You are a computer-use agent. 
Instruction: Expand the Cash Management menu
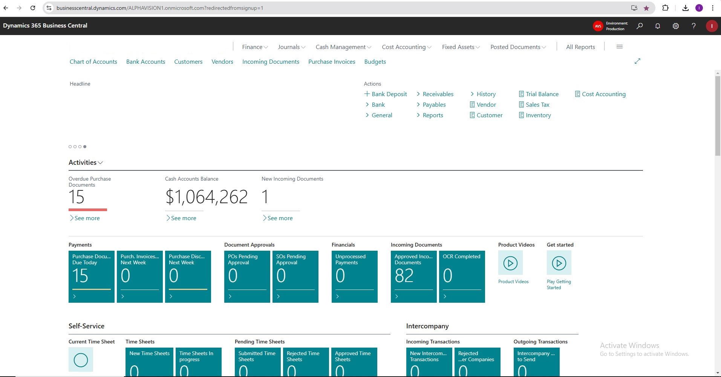pos(343,47)
